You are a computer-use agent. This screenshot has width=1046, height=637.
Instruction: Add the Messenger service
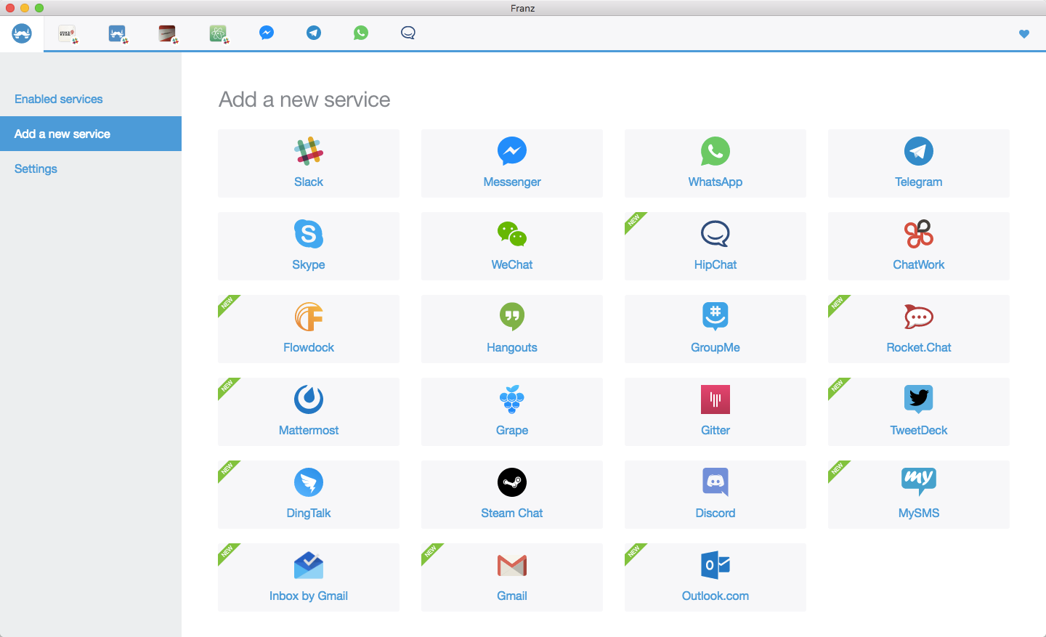click(x=512, y=163)
